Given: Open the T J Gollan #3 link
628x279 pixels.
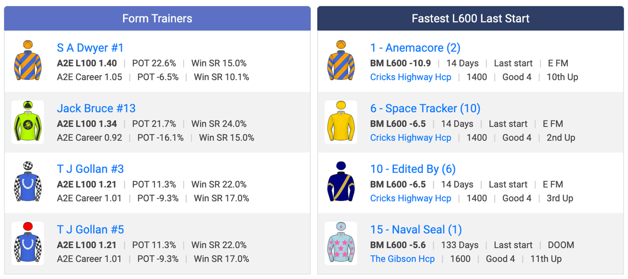Looking at the screenshot, I should pos(90,169).
